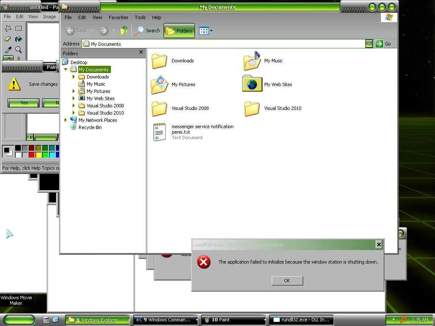Click into the Address bar field
This screenshot has width=435, height=326.
pyautogui.click(x=223, y=44)
